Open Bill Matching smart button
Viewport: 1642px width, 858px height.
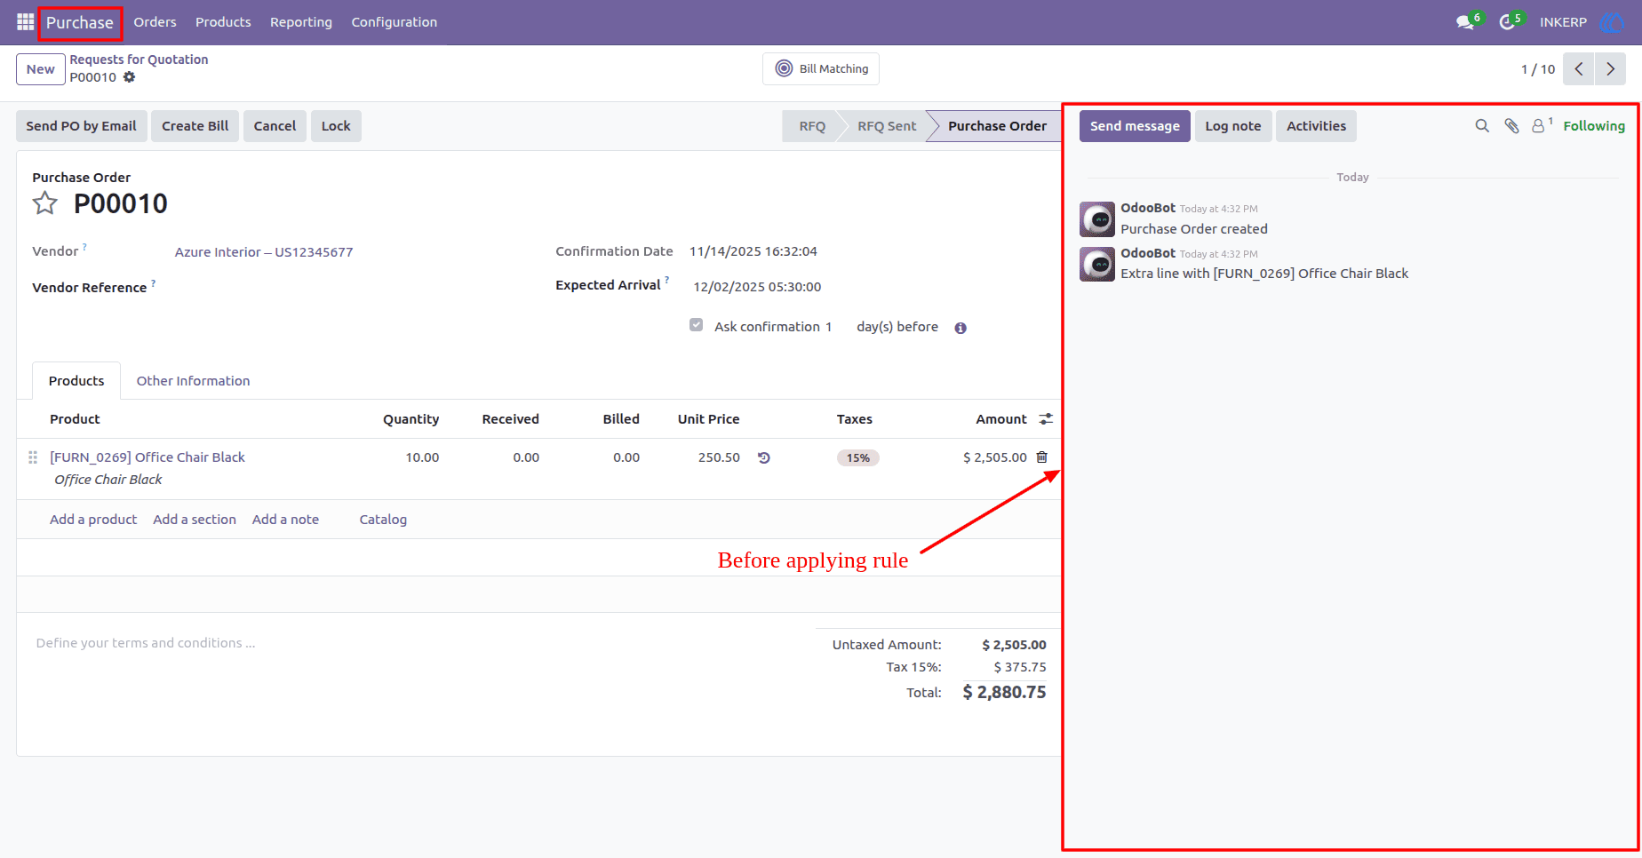(x=821, y=69)
